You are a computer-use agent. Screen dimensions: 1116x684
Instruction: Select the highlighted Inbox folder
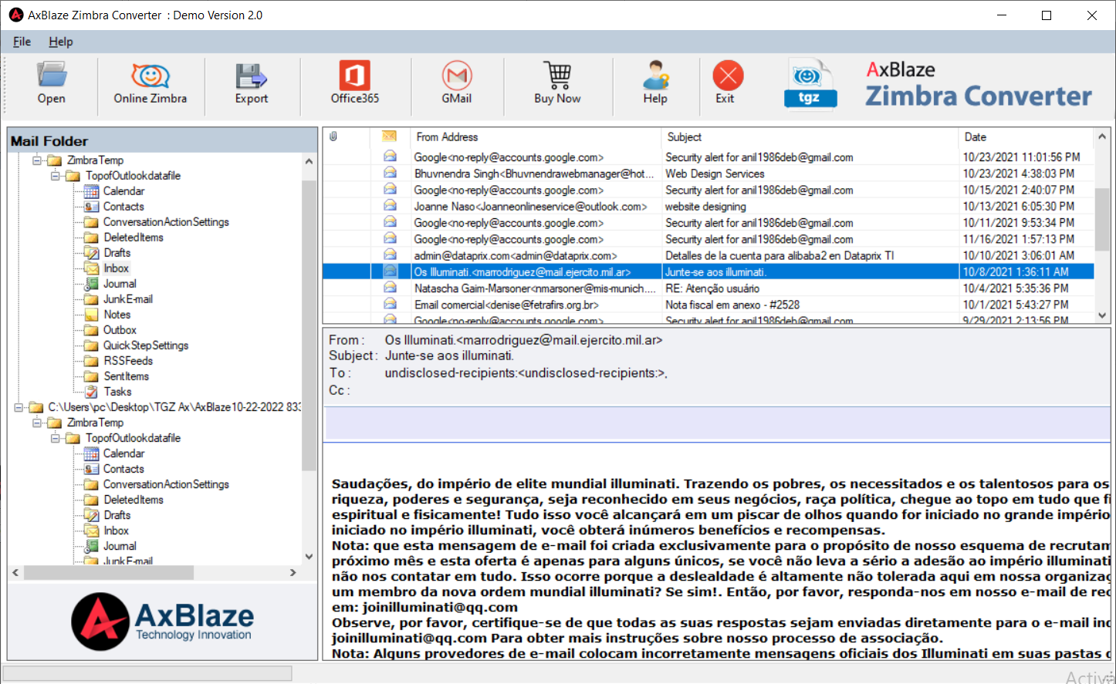click(117, 268)
